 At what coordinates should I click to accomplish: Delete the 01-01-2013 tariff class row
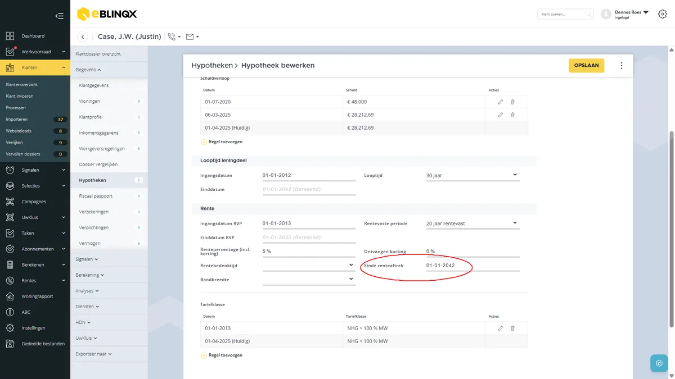512,328
